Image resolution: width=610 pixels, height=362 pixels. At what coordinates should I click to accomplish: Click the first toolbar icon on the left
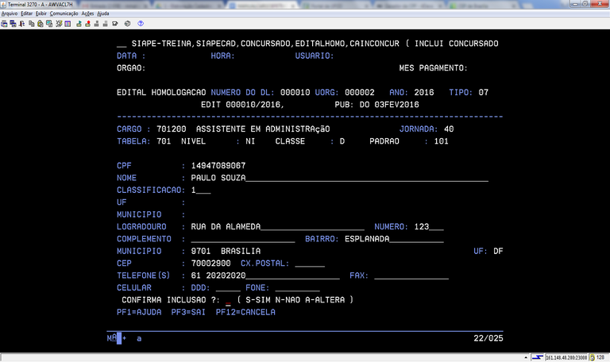pos(5,24)
